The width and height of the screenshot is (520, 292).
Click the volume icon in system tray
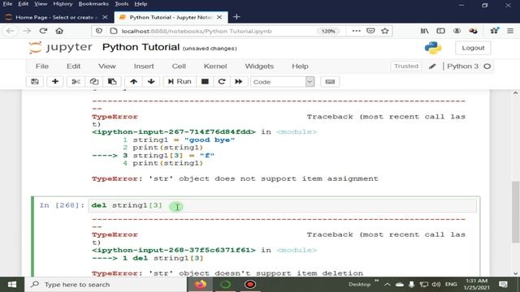436,285
